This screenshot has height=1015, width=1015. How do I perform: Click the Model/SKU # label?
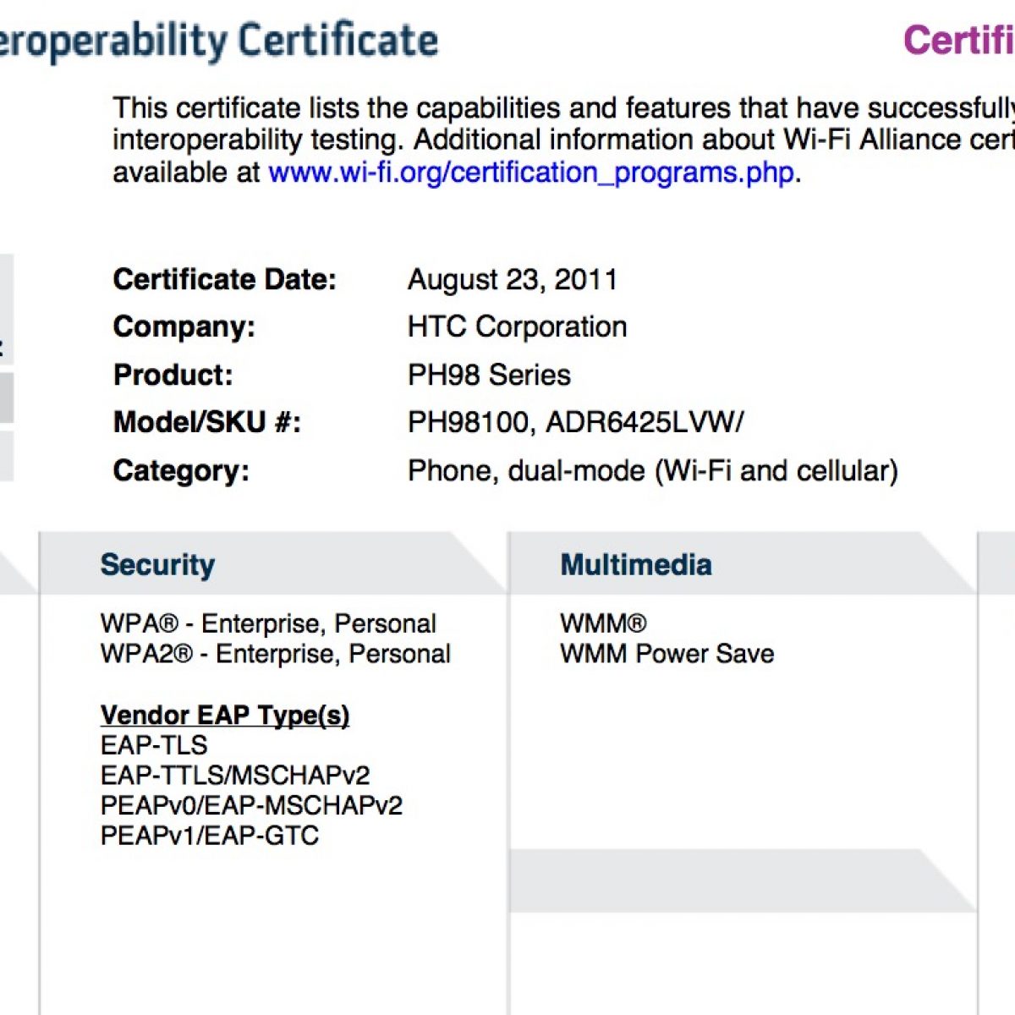(206, 422)
